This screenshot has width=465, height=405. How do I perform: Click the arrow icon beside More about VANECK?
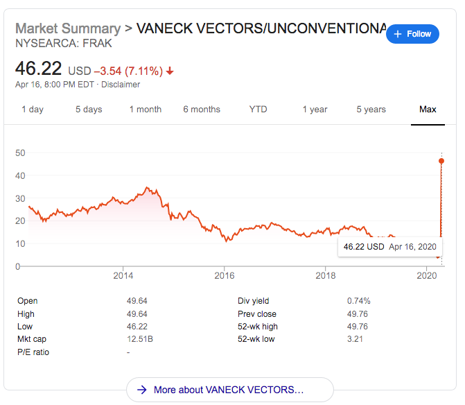[142, 390]
